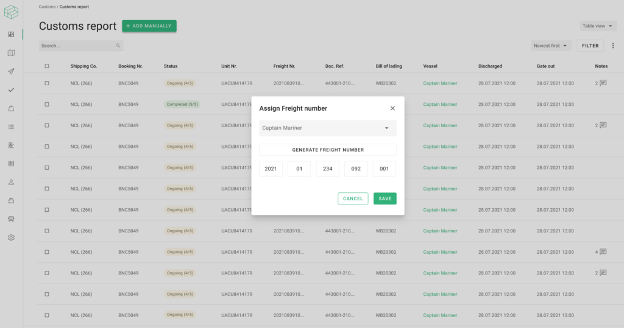Expand the Captain Mariner vessel dropdown
Screen dimensions: 624x328
coord(328,128)
